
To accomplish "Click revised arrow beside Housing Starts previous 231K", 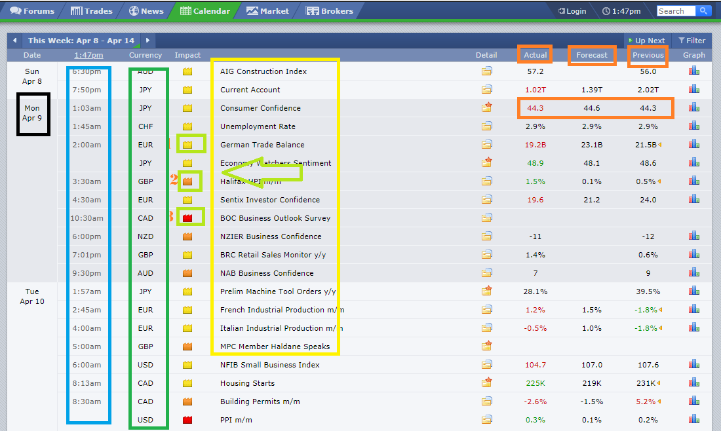I will (660, 383).
